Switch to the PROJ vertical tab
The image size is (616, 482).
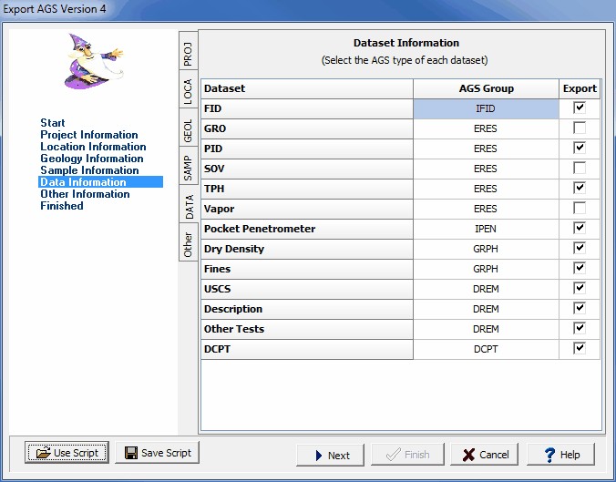pos(188,52)
